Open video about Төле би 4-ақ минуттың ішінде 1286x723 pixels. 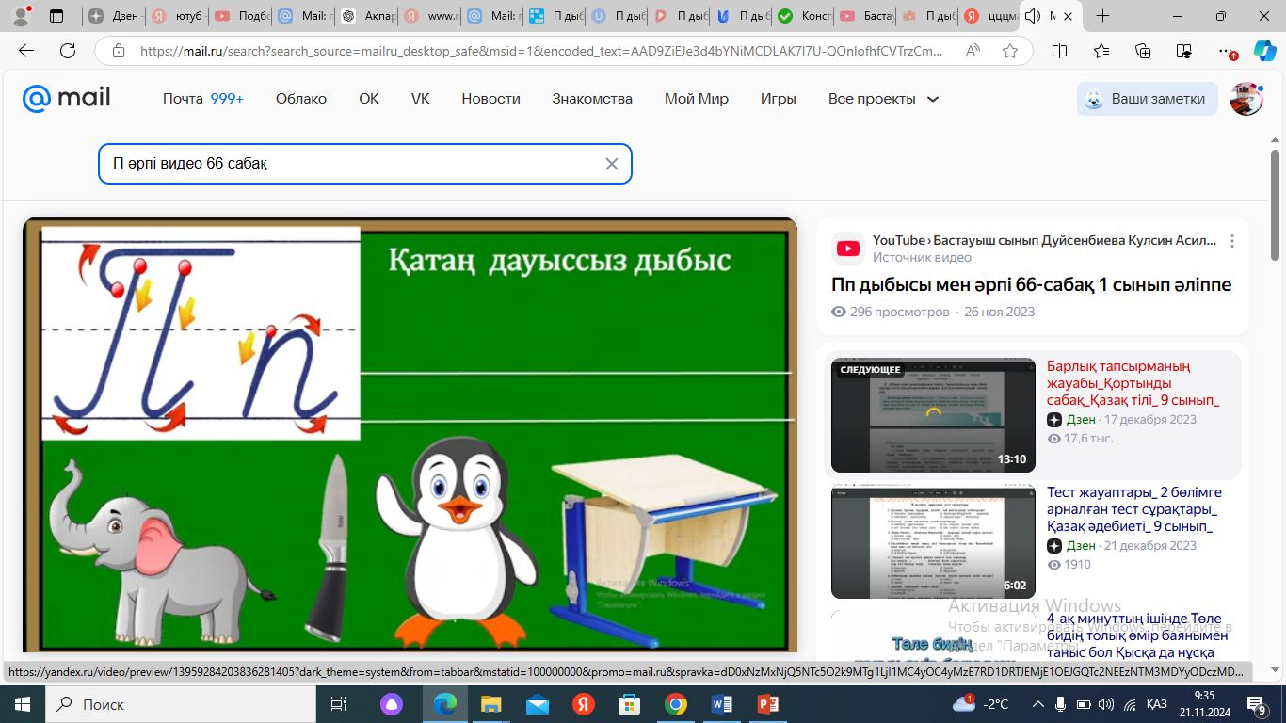(1139, 635)
